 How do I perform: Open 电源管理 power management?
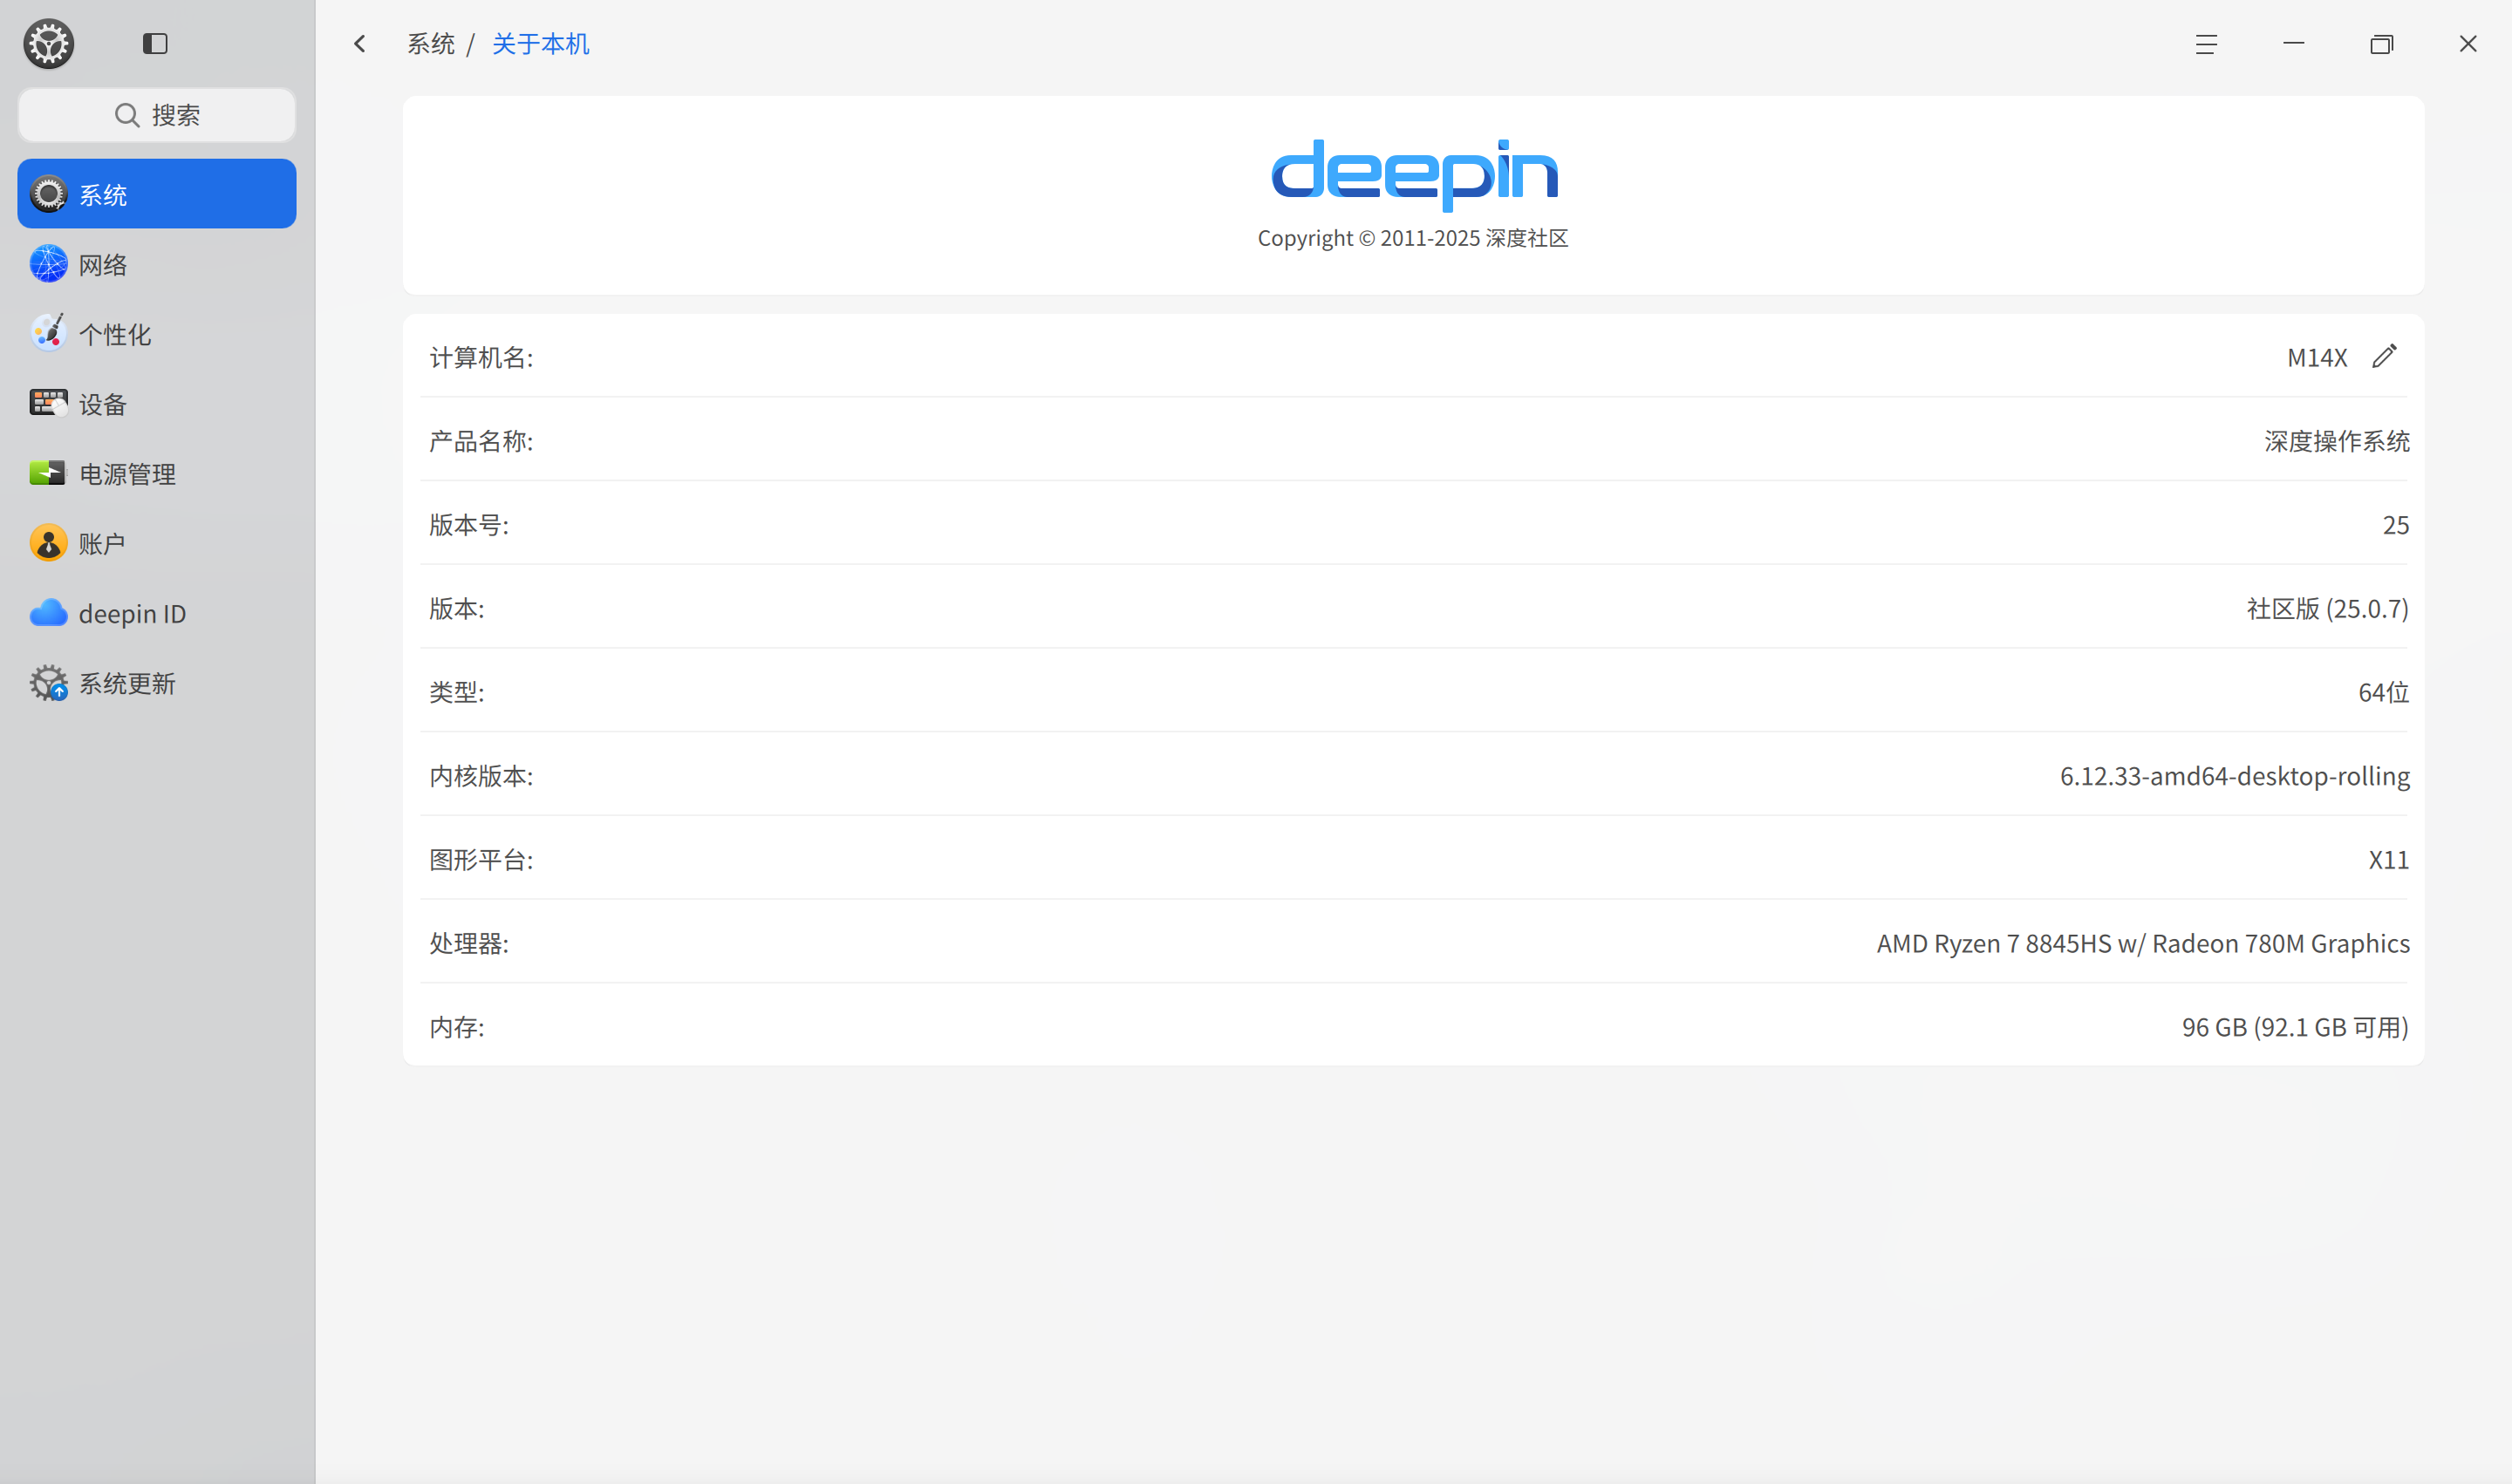coord(157,474)
